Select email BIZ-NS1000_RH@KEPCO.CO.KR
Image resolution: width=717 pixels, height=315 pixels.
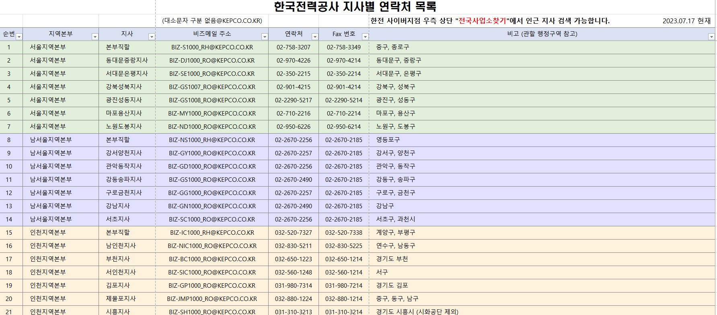[x=212, y=140]
